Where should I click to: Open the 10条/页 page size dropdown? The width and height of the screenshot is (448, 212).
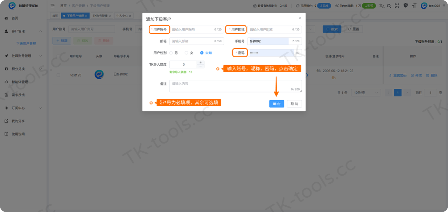(x=366, y=93)
